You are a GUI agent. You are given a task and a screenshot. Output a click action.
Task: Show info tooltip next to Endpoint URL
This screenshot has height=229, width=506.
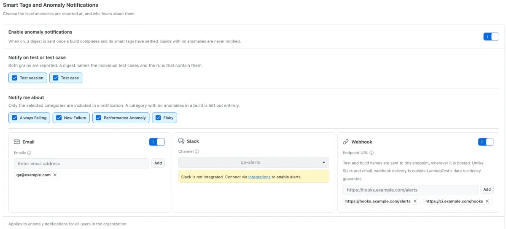point(371,153)
